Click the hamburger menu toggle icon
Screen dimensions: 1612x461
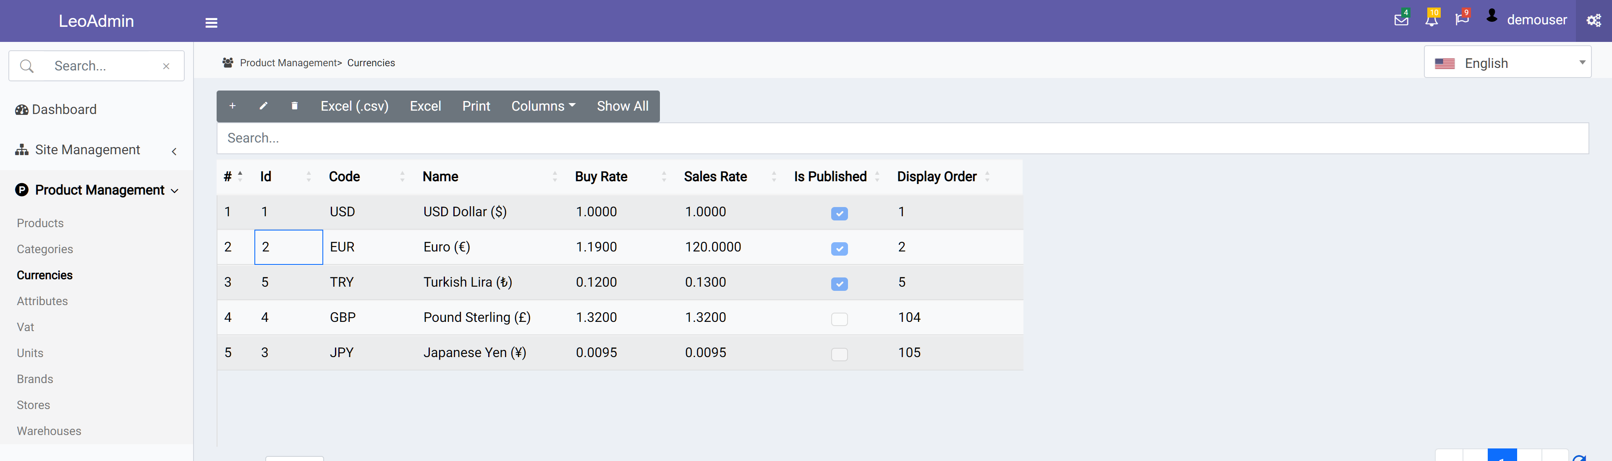pos(212,23)
